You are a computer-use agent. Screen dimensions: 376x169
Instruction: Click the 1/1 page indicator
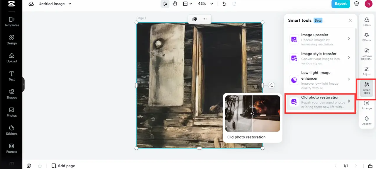(346, 166)
